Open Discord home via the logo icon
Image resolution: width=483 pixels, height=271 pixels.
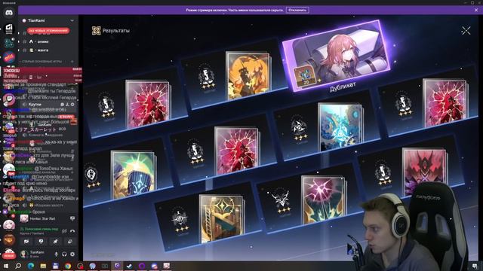9,13
